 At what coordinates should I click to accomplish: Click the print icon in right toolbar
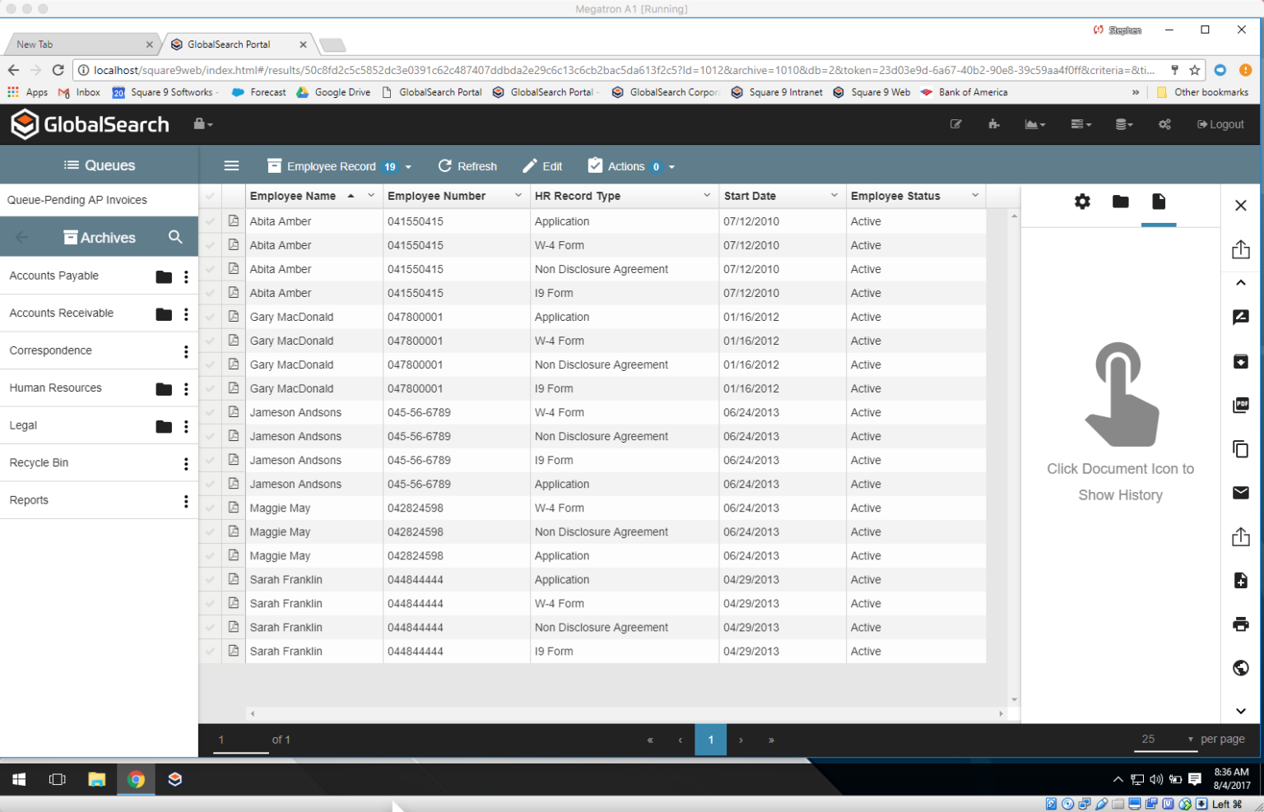point(1241,624)
